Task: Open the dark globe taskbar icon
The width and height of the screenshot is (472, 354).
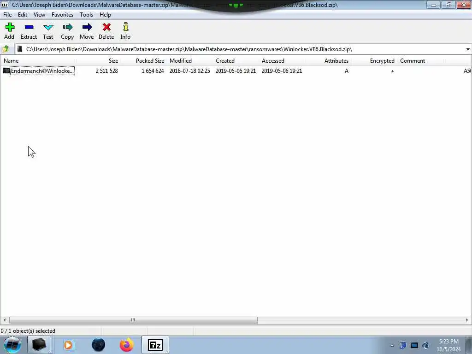Action: pos(99,345)
